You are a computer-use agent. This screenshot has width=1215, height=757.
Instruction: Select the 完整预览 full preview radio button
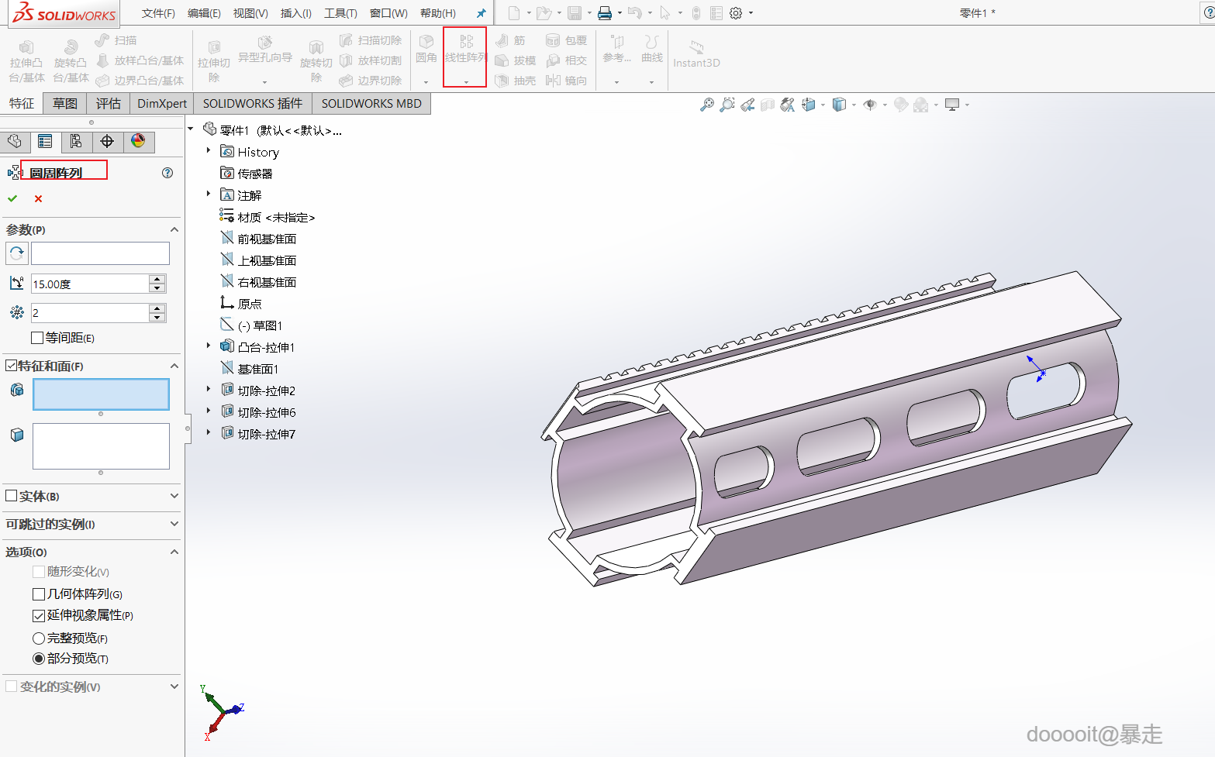point(39,638)
